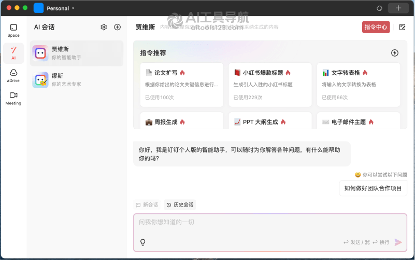The image size is (415, 260).
Task: Open the 周报生成 command card
Action: (x=182, y=120)
